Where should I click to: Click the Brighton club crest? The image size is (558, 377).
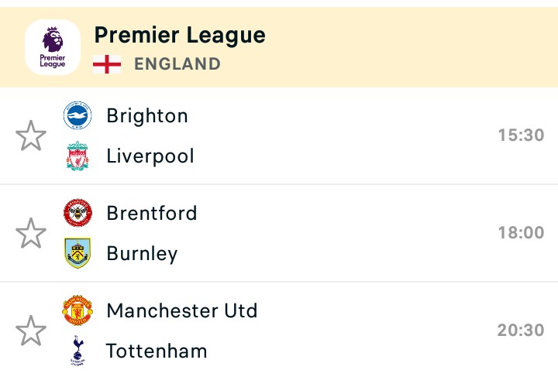coord(77,115)
